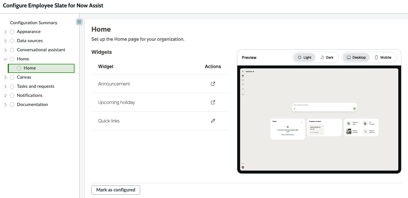
Task: Open Tasks card arrow in preview
Action: click(x=302, y=122)
